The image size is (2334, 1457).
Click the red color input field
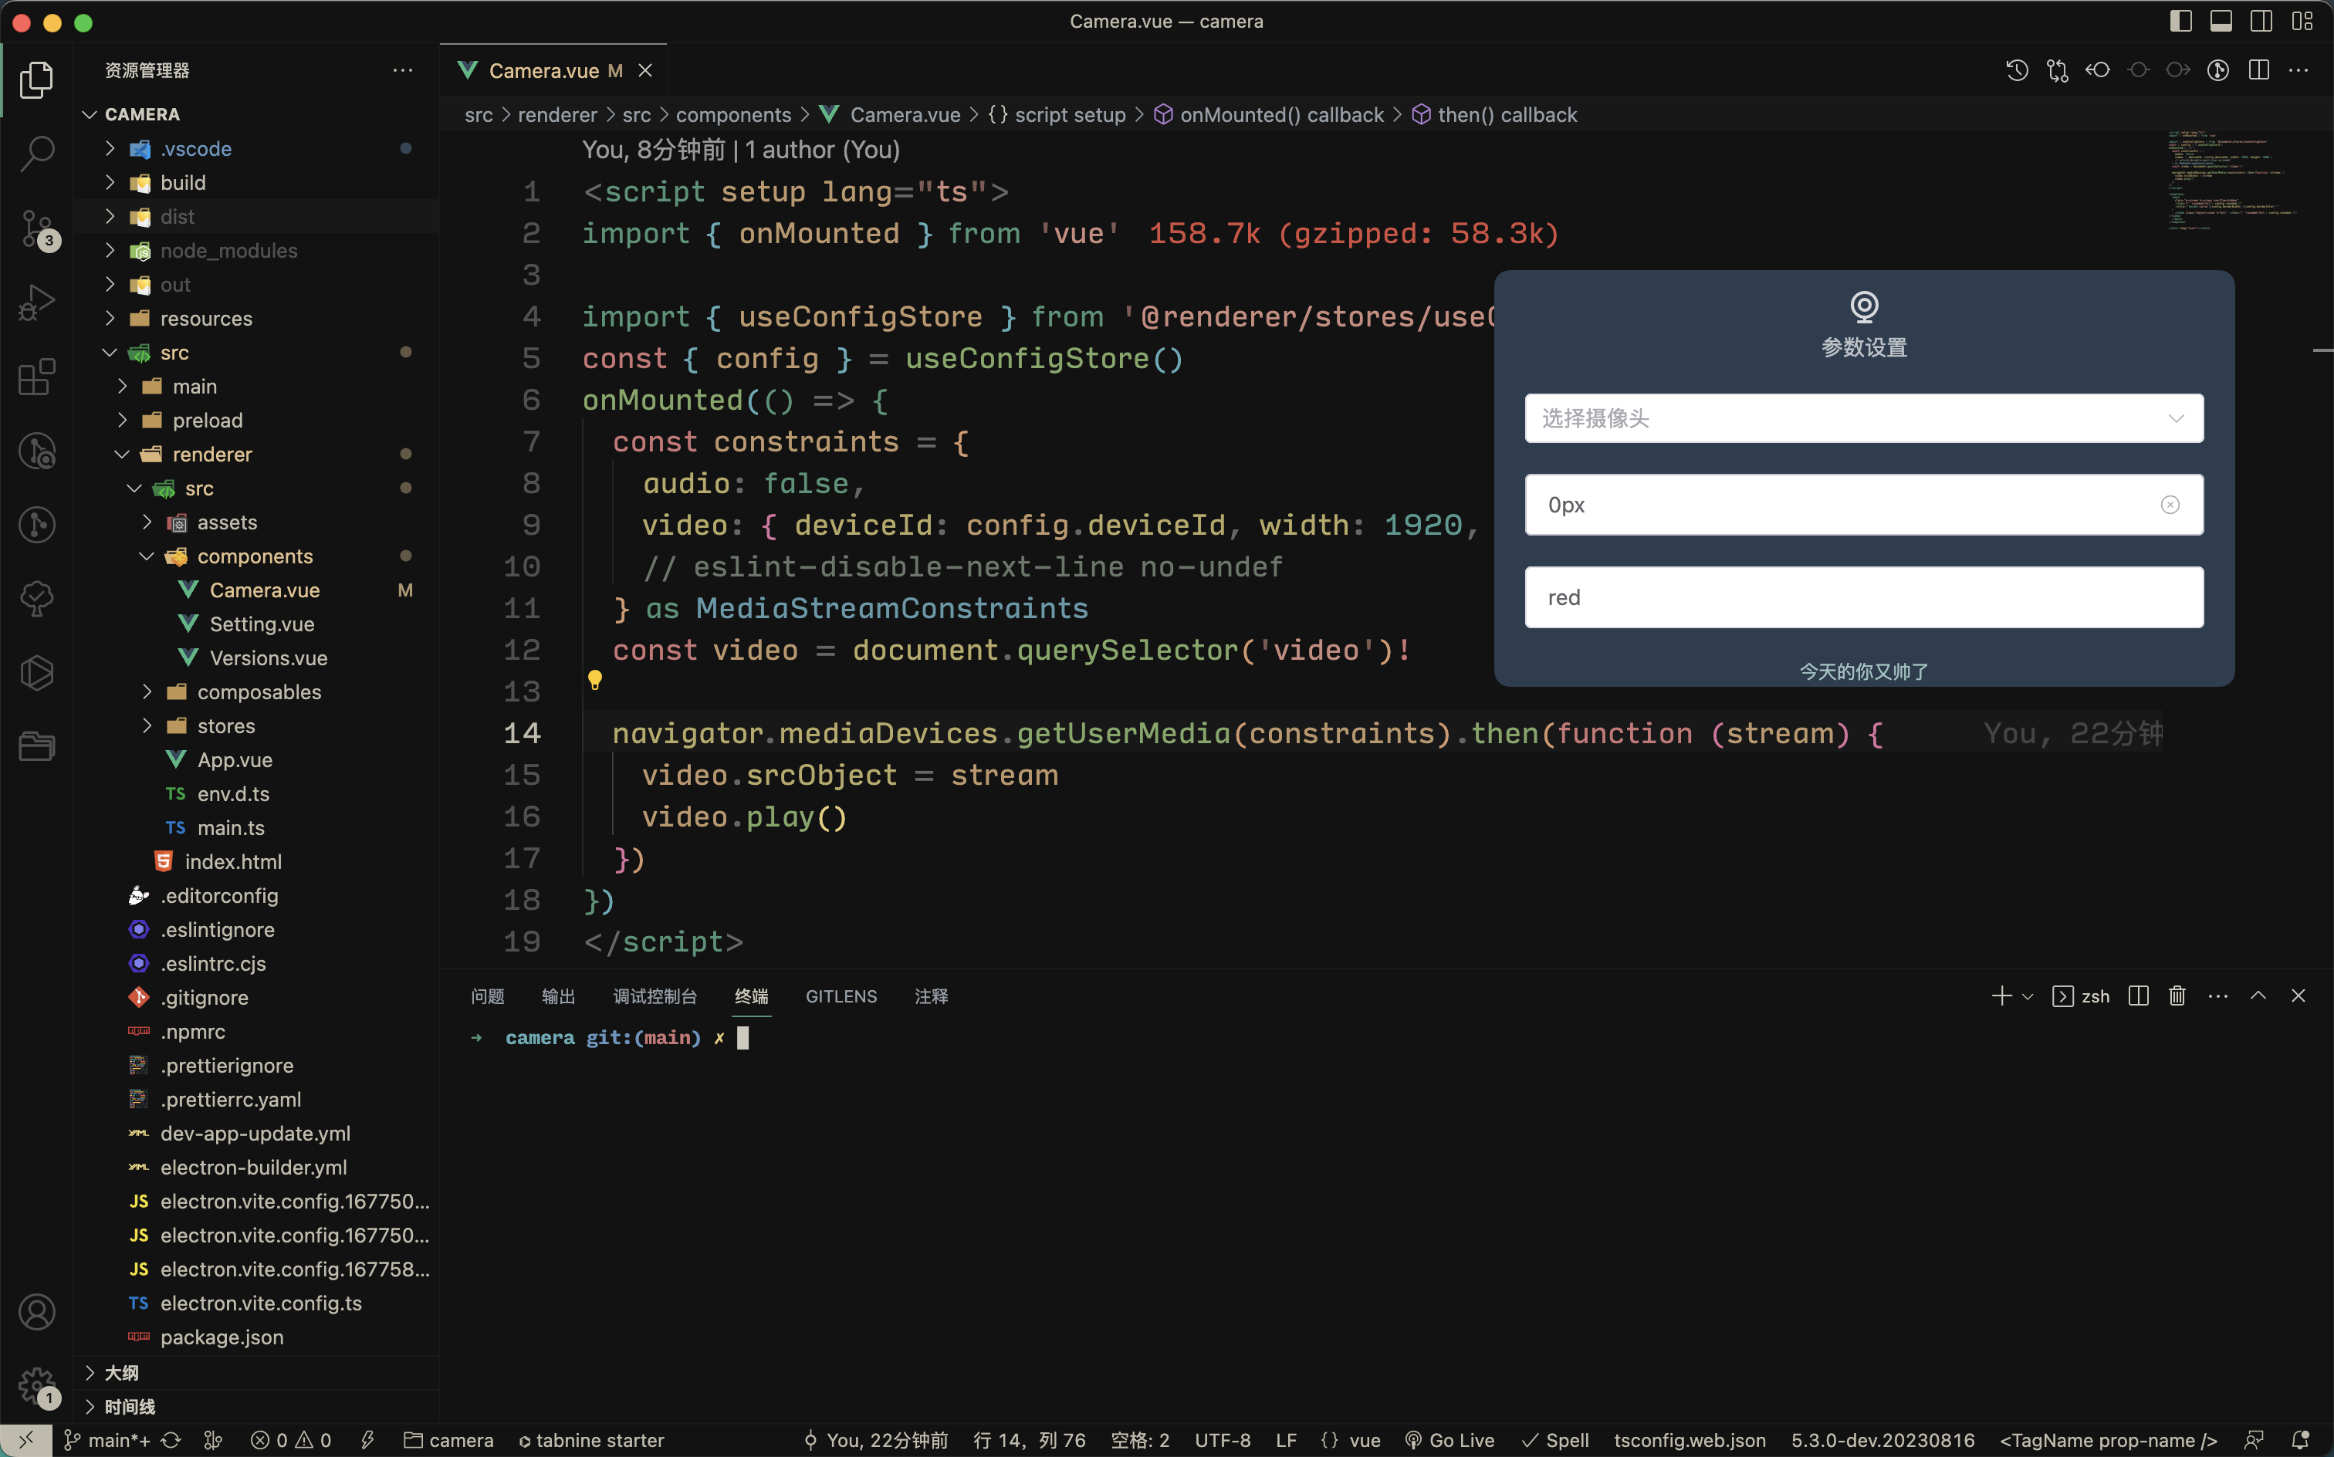pyautogui.click(x=1862, y=597)
